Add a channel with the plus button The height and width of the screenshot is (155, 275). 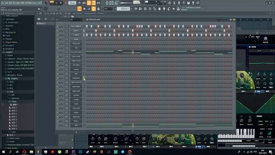coord(76,132)
